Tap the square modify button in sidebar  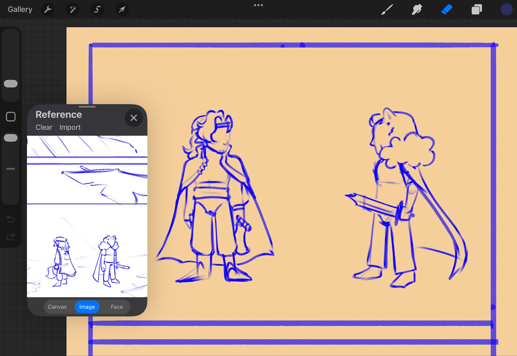point(11,117)
